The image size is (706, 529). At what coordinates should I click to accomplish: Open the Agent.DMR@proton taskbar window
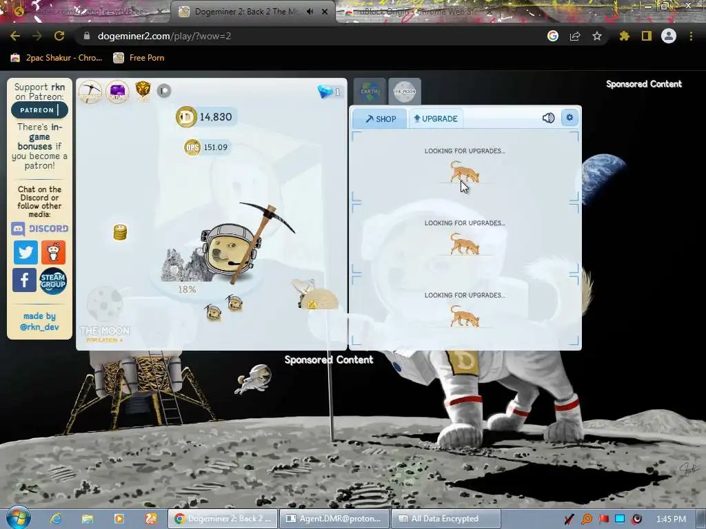(x=334, y=519)
